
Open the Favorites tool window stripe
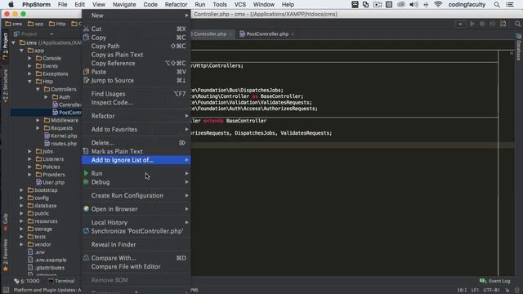click(5, 255)
